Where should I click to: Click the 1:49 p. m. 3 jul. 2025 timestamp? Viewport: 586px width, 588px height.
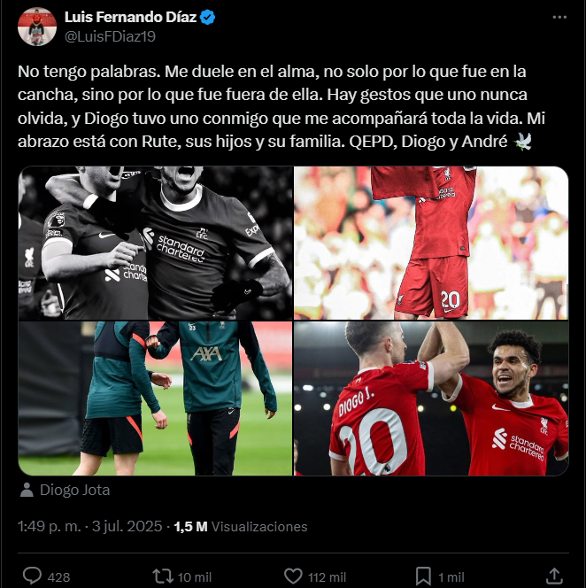pos(90,527)
